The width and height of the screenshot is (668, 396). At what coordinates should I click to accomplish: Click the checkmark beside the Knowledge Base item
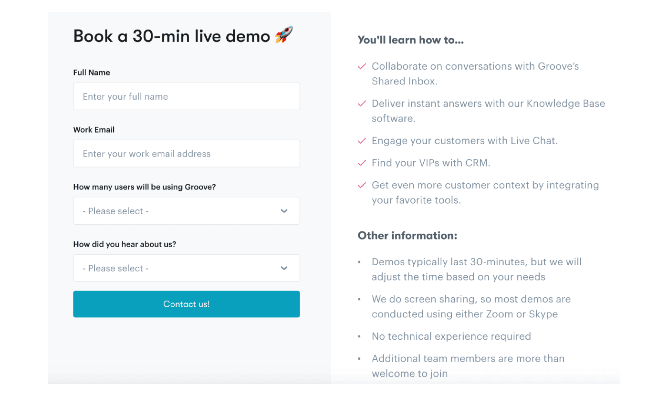362,104
